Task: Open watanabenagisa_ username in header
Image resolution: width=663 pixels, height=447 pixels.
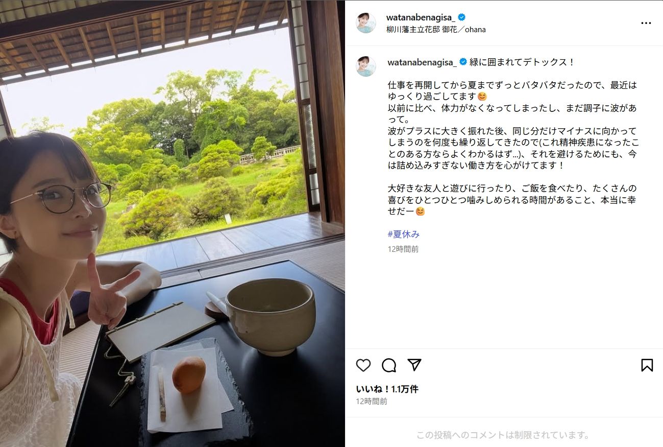Action: [x=421, y=17]
